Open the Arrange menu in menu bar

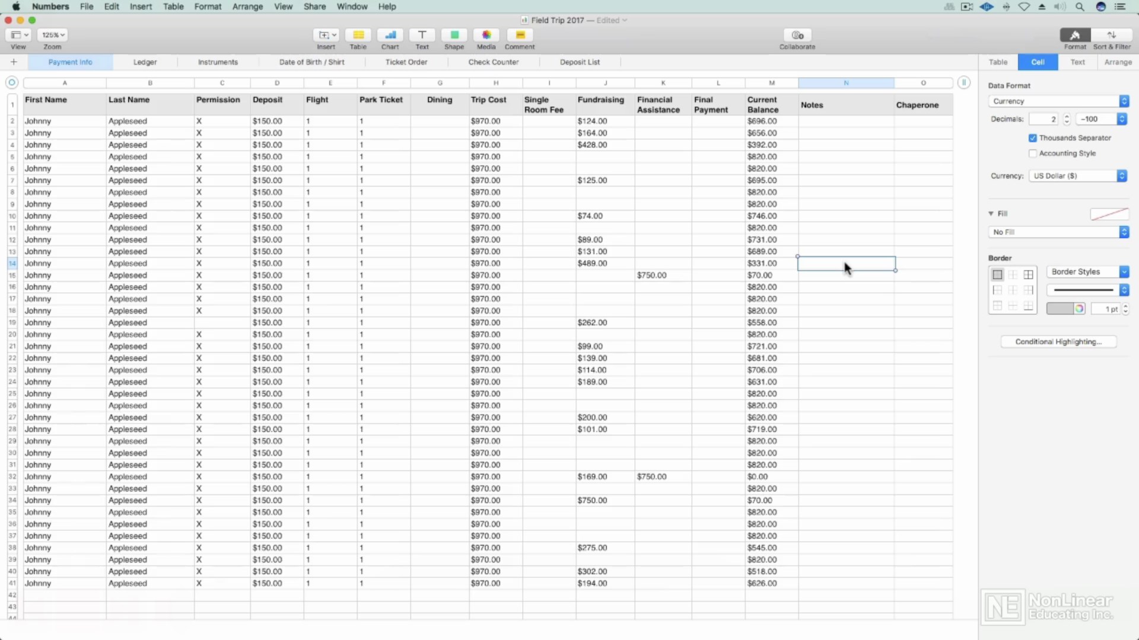click(x=247, y=7)
